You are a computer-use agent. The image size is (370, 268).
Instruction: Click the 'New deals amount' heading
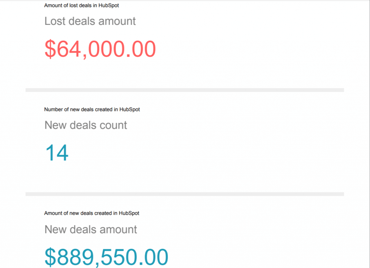click(91, 229)
